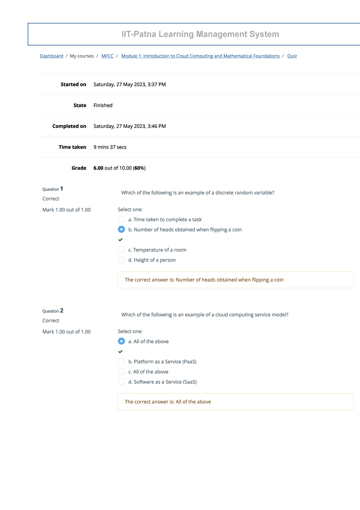This screenshot has width=360, height=510.
Task: Select radio option 'Platform as a Service (PaaS)'
Action: [121, 361]
